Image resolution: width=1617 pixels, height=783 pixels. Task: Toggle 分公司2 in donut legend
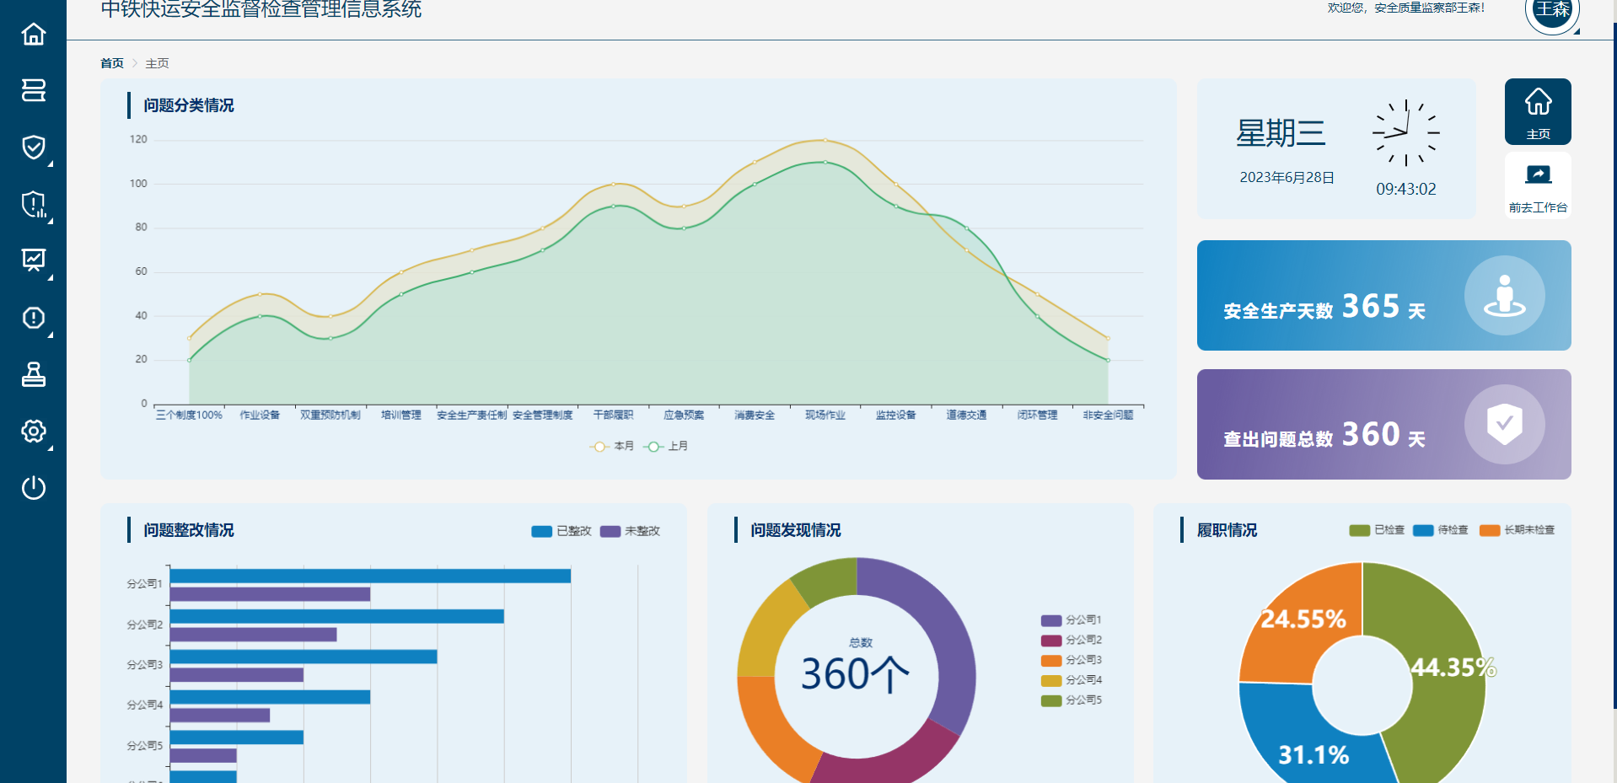(1072, 640)
